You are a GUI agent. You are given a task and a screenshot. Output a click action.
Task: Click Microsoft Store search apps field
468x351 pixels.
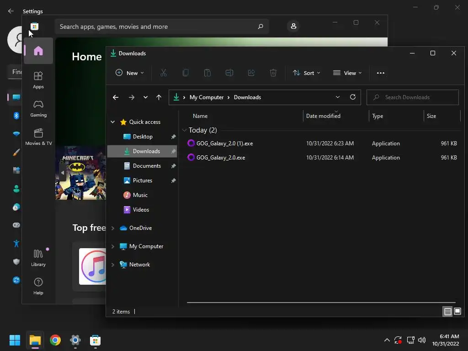point(161,27)
